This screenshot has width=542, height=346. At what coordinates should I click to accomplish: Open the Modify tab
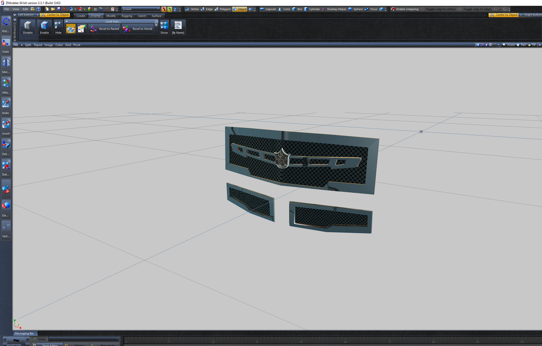coord(111,16)
